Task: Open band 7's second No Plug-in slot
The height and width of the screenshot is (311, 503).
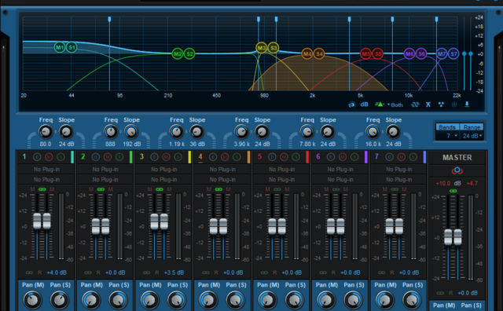Action: click(399, 180)
